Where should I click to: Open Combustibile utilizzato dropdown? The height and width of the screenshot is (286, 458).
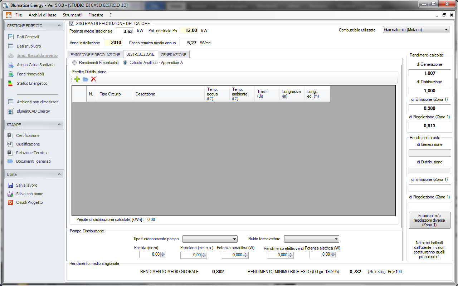pyautogui.click(x=416, y=30)
